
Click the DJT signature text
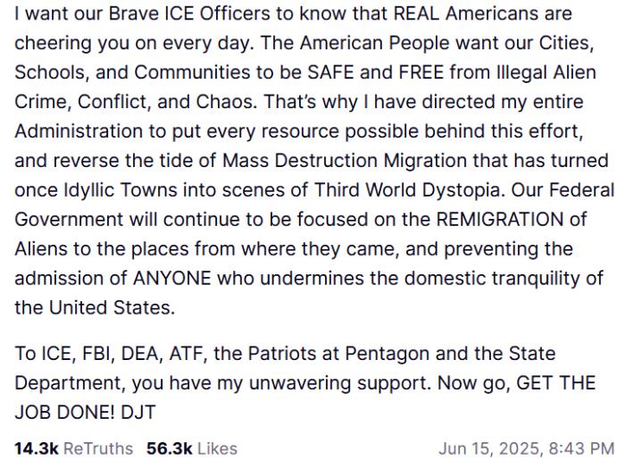coord(137,413)
